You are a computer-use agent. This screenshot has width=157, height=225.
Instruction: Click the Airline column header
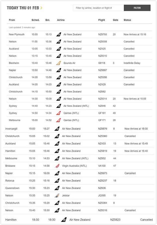61,20
